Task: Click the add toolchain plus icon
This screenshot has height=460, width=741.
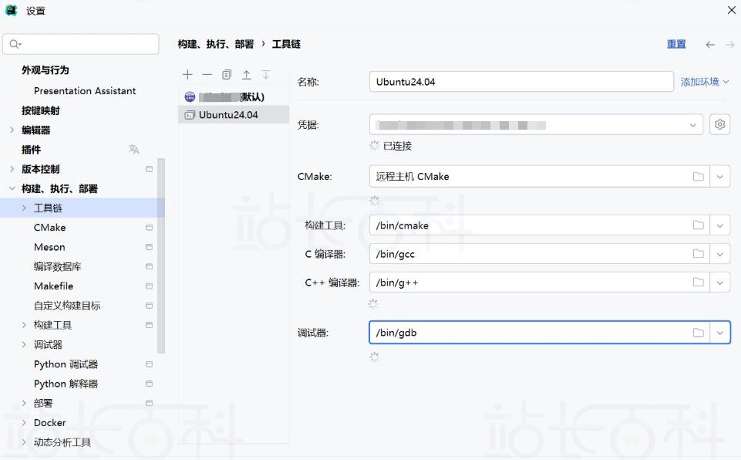Action: tap(187, 75)
